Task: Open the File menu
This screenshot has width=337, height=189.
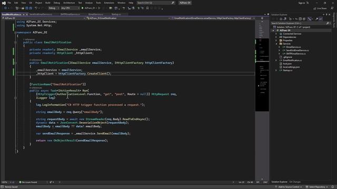Action: coord(9,3)
